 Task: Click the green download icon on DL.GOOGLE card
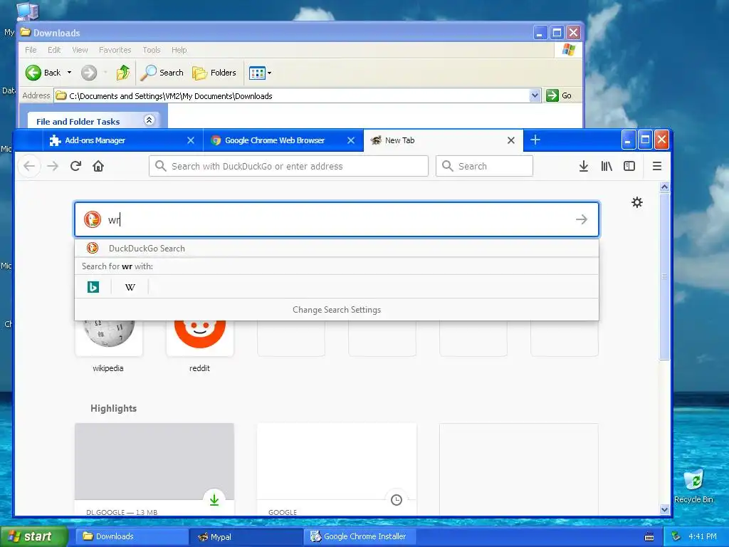(x=214, y=500)
